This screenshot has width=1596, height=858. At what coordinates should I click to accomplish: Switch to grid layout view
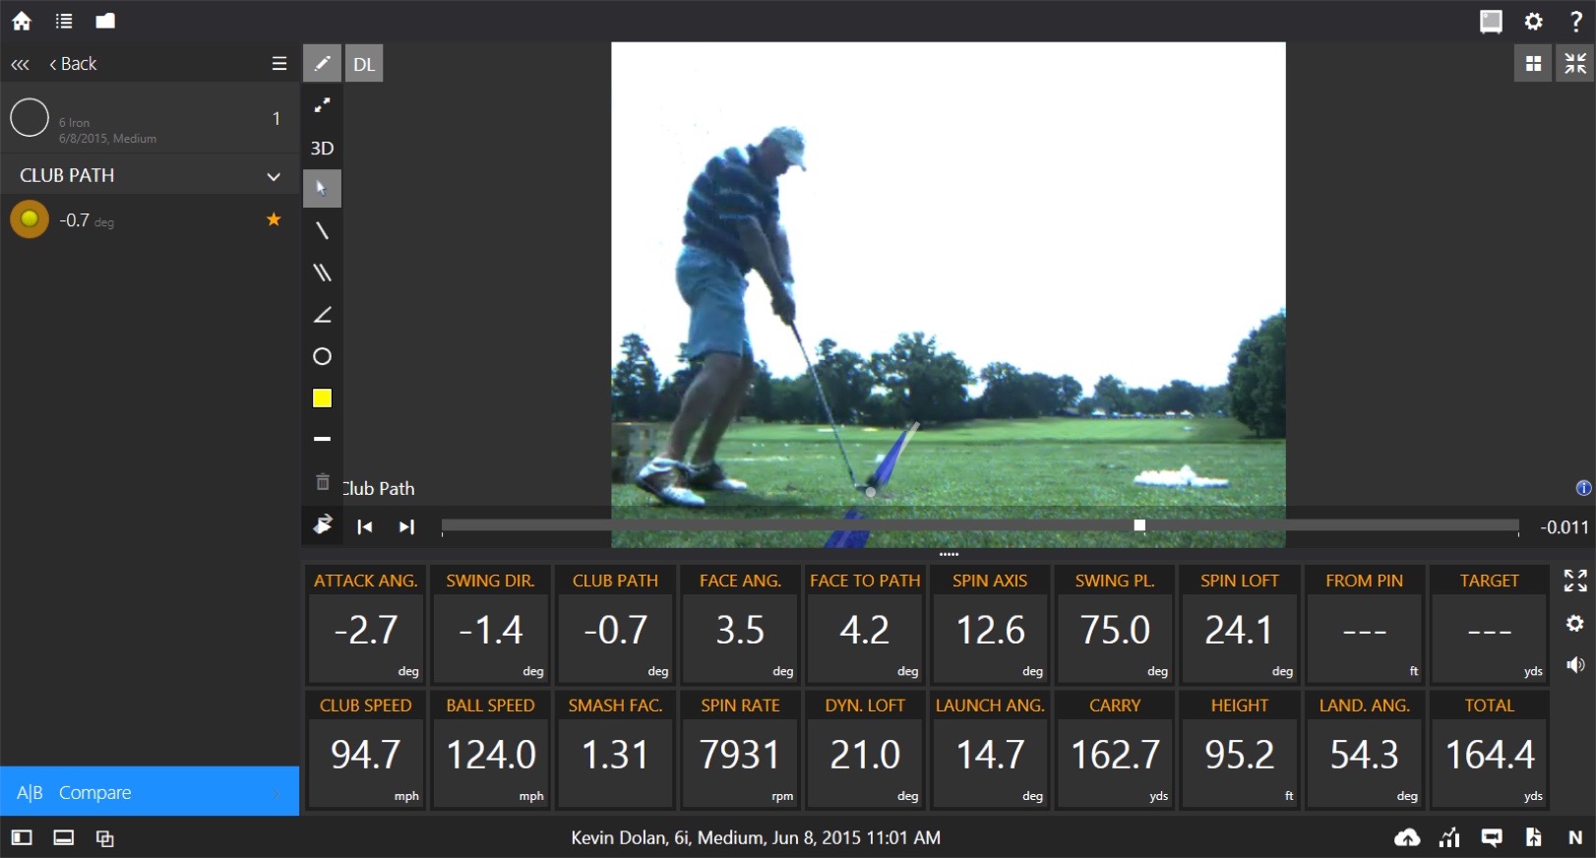(1533, 64)
